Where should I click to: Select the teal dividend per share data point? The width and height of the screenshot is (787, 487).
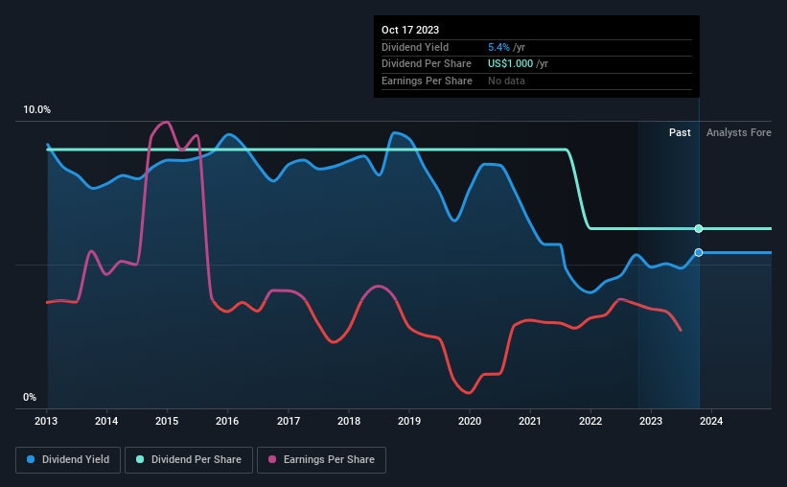pos(699,228)
